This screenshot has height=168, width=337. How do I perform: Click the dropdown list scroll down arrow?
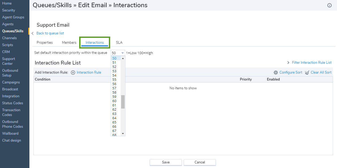pyautogui.click(x=123, y=133)
